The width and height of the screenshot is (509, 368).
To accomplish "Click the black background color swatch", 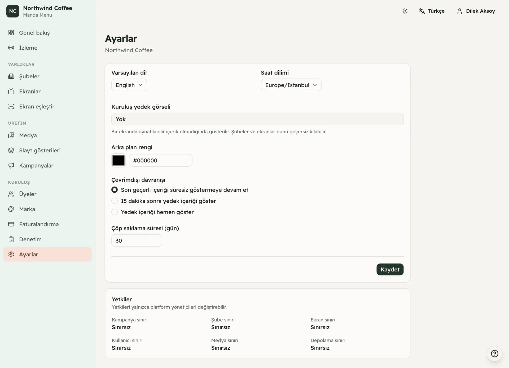I will point(118,160).
